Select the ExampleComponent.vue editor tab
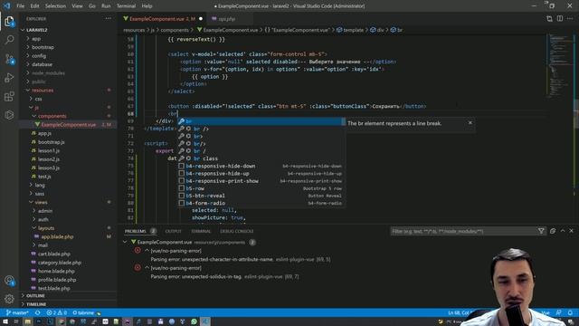 163,18
